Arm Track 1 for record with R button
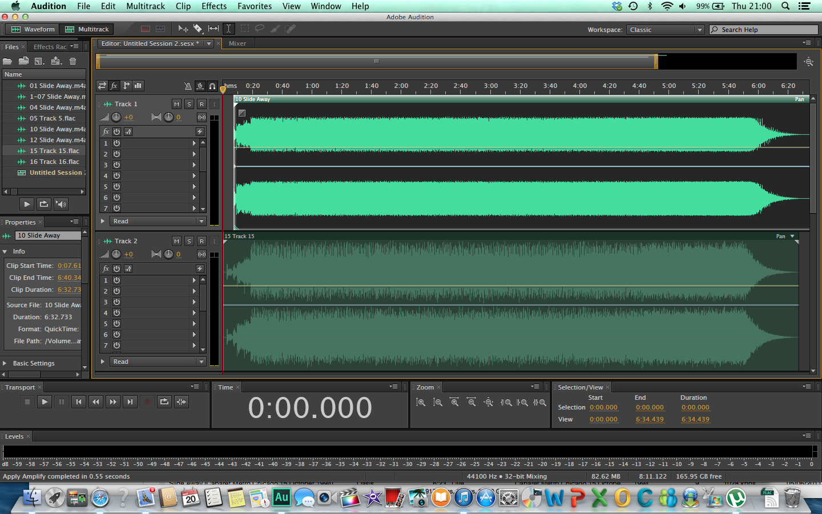This screenshot has height=514, width=822. coord(202,104)
